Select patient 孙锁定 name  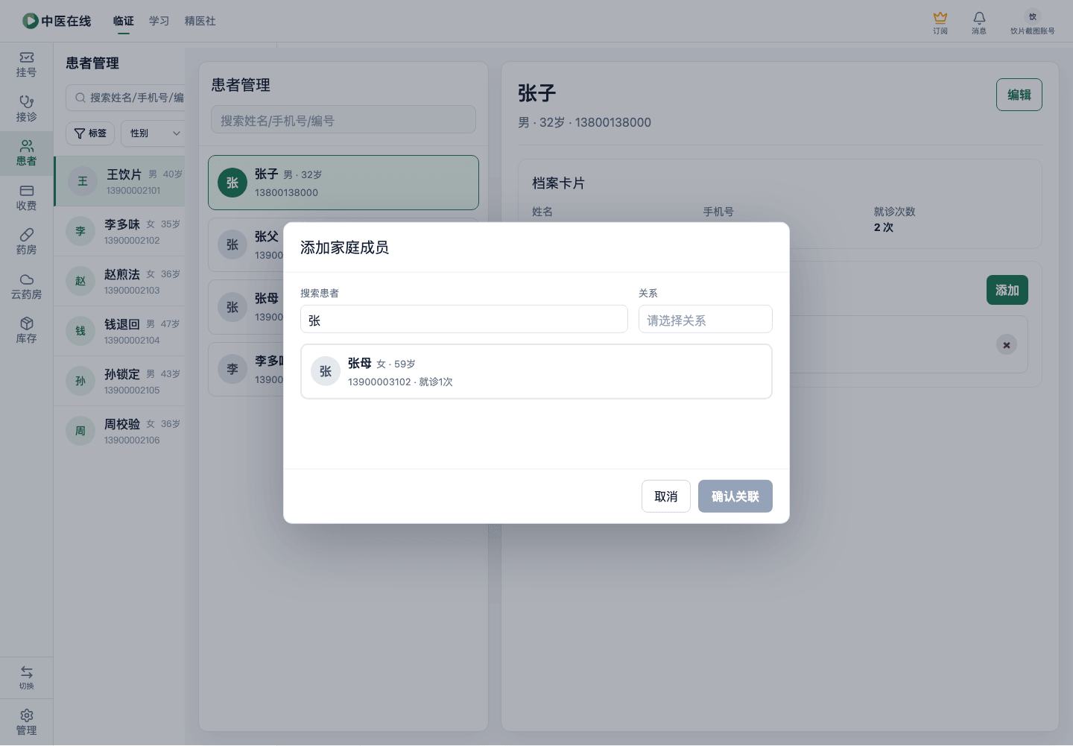point(122,374)
